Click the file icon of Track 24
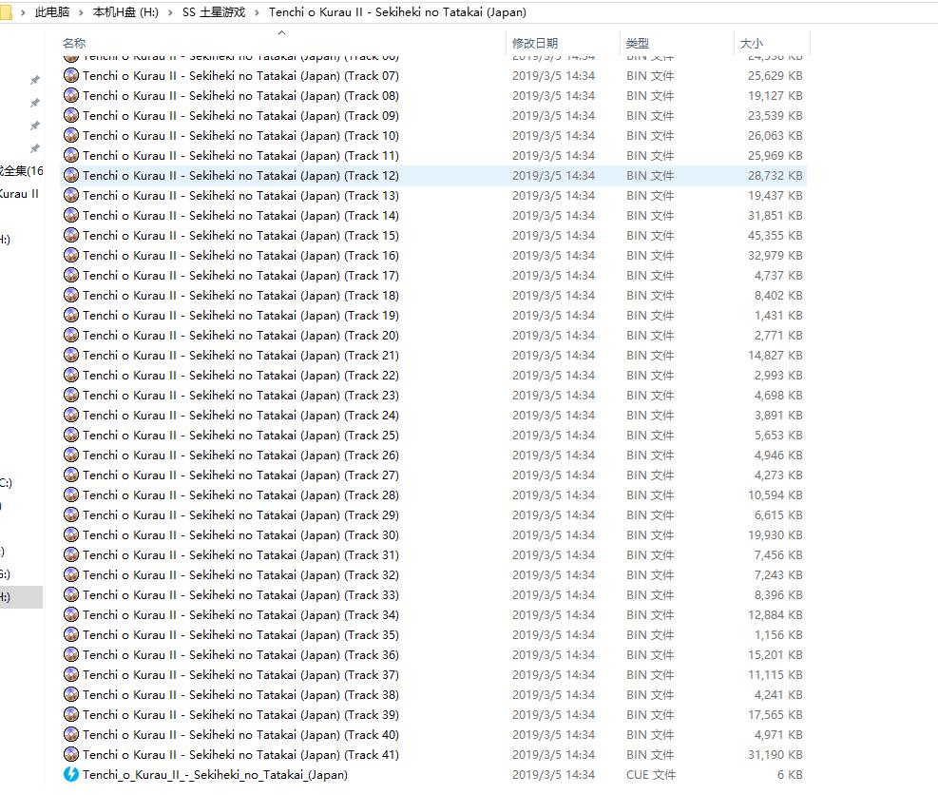Screen dimensions: 938x795 tap(71, 415)
